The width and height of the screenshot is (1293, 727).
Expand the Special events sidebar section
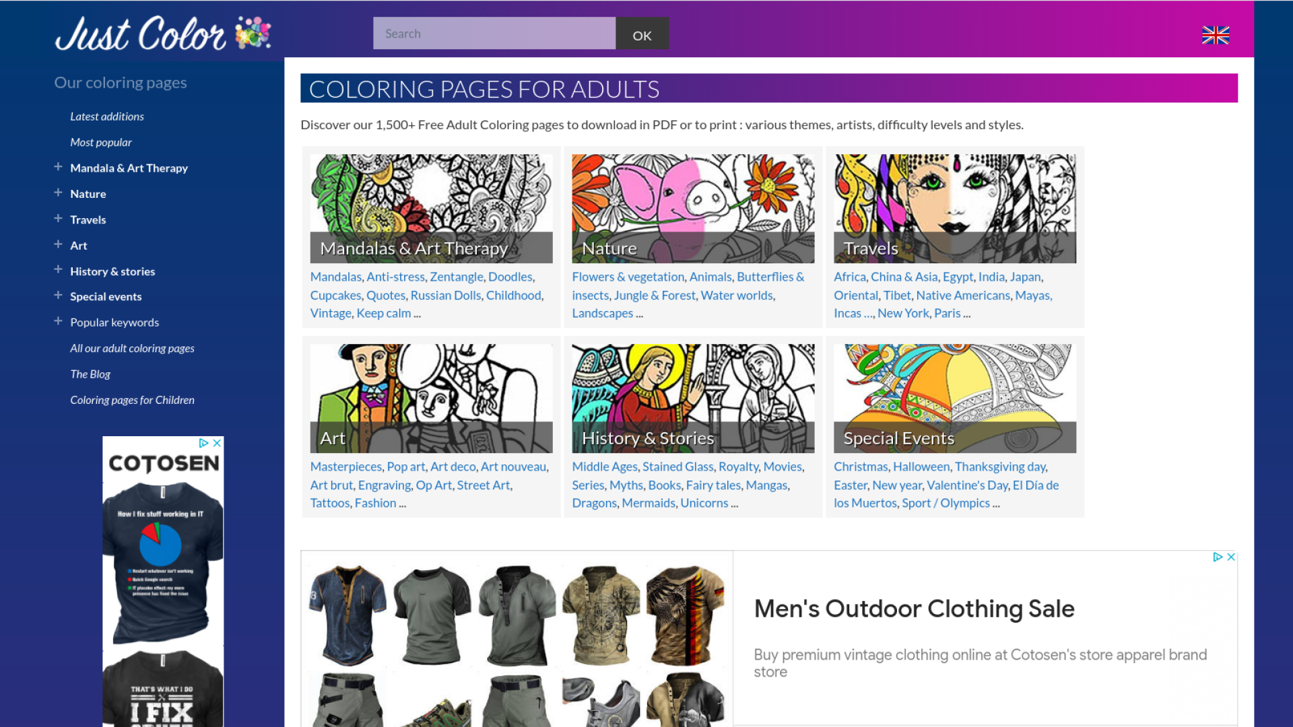pyautogui.click(x=58, y=296)
